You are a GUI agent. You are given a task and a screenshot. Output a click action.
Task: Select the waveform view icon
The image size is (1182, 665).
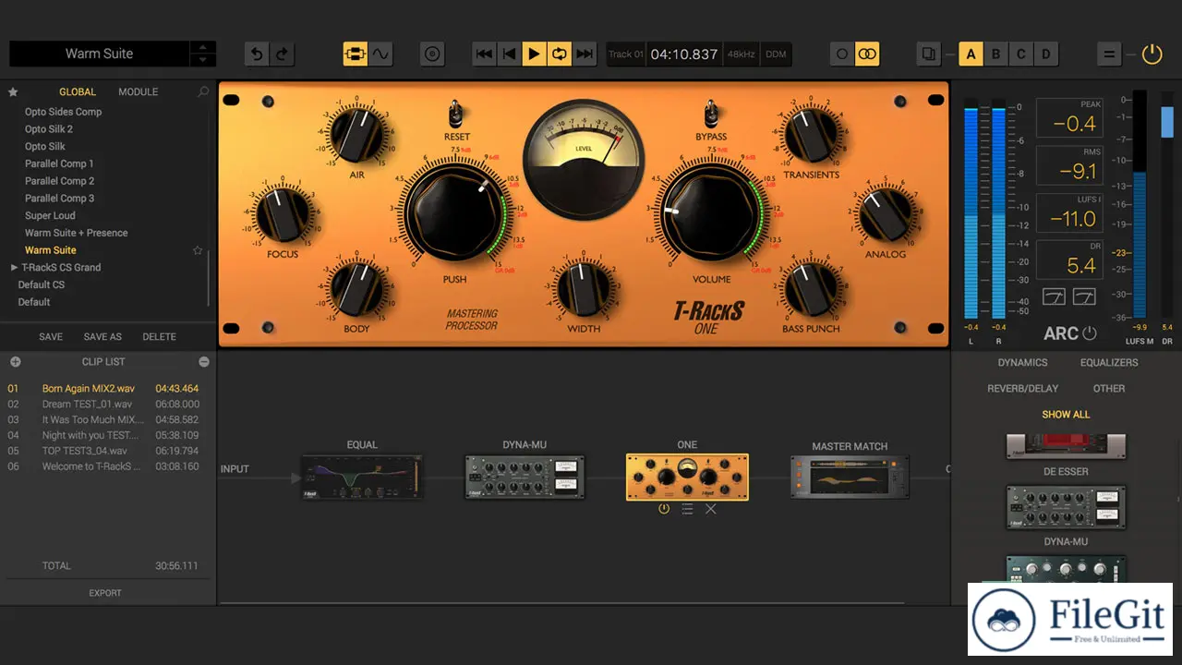click(380, 54)
